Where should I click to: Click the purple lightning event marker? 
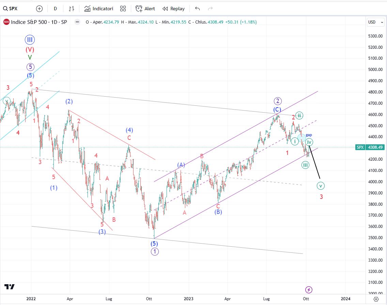[x=309, y=289]
